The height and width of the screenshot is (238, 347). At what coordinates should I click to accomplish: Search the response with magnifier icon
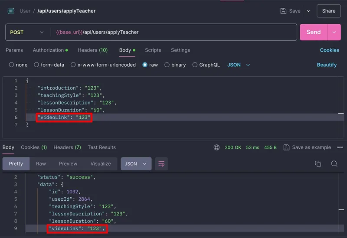(334, 164)
